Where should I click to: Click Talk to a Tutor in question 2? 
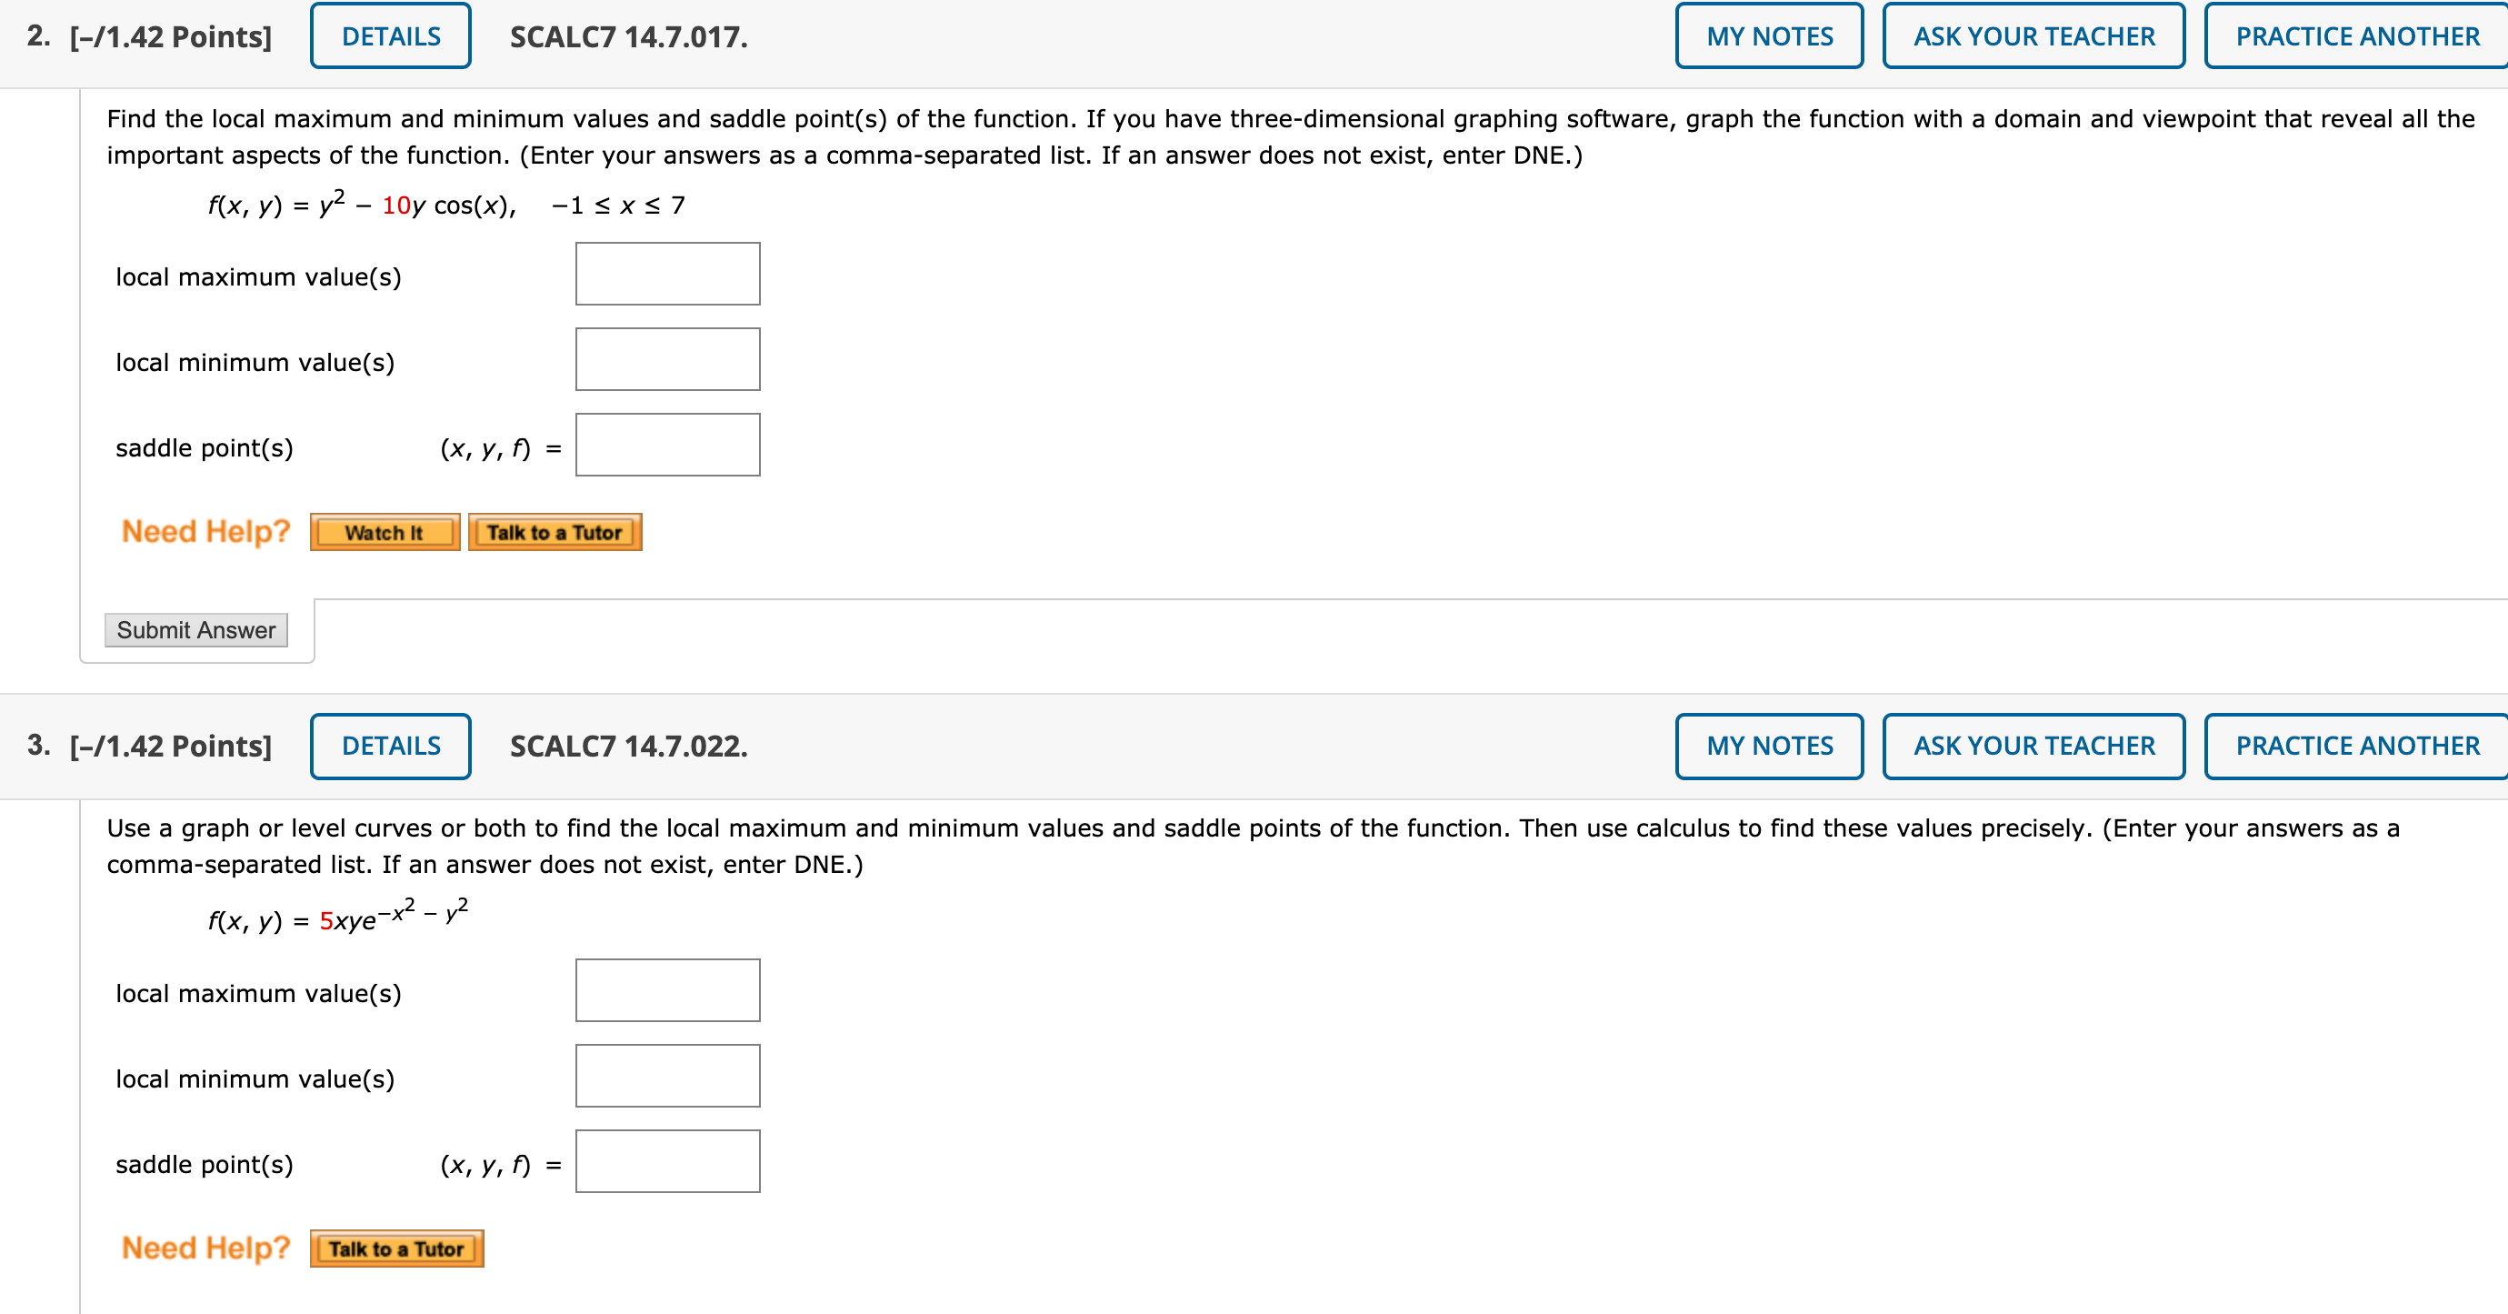pyautogui.click(x=555, y=532)
